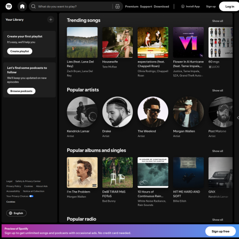Screen dimensions: 239x239
Task: Open Kendrick Lamar artist photo
Action: (x=82, y=112)
